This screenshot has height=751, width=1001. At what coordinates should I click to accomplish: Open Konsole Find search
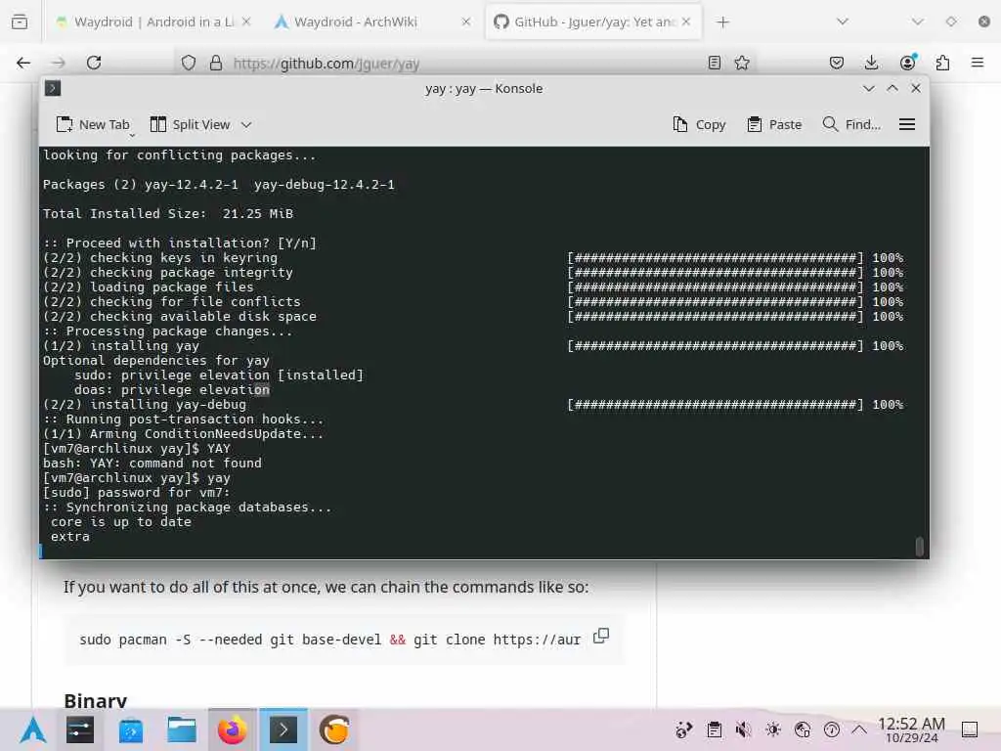(x=851, y=124)
